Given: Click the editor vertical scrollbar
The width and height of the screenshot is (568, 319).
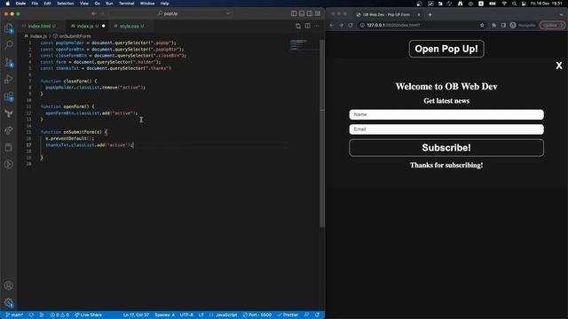Looking at the screenshot, I should point(322,133).
